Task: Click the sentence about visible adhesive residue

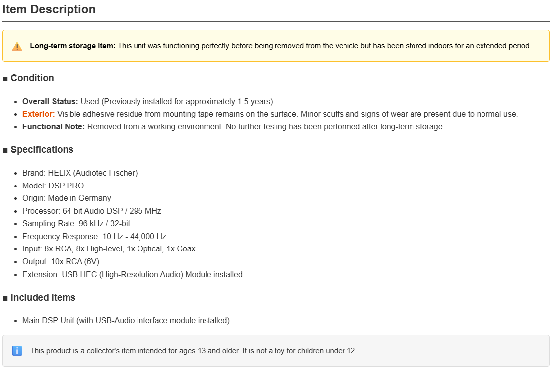Action: click(x=178, y=114)
